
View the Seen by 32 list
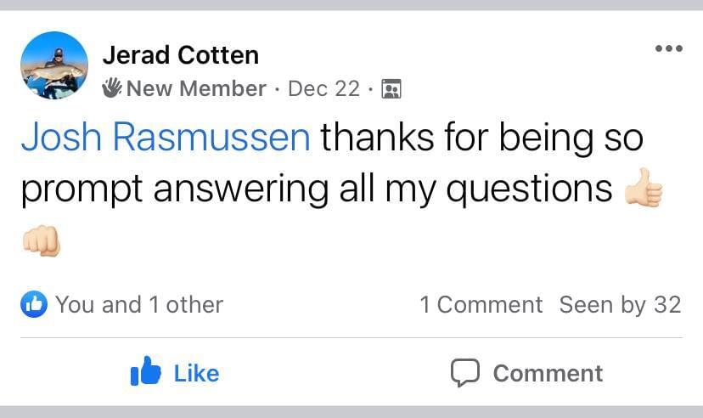pyautogui.click(x=620, y=304)
